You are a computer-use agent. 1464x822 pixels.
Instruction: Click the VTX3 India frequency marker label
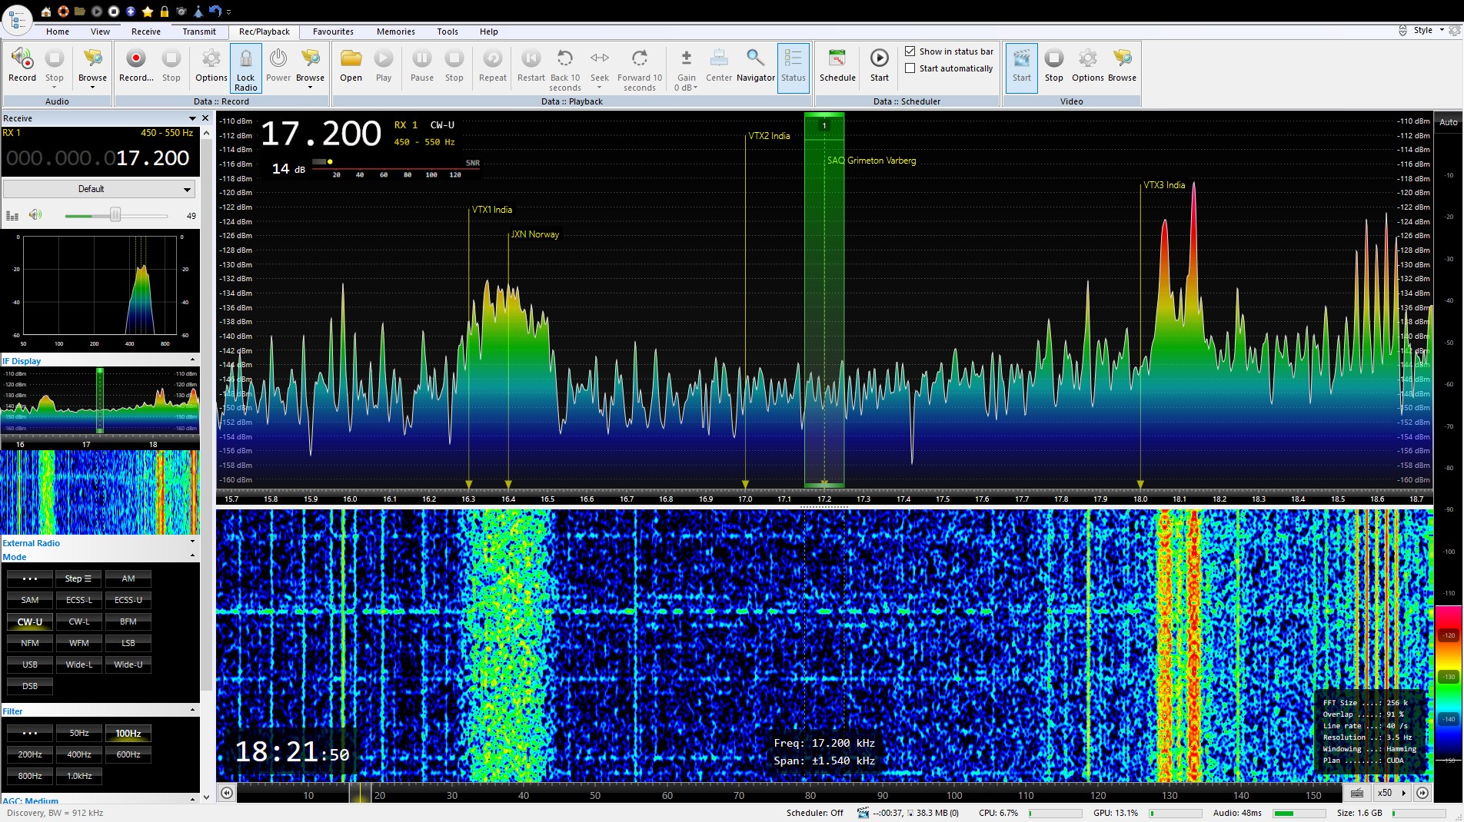tap(1163, 185)
